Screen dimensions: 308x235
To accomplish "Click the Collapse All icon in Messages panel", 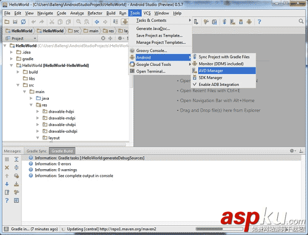I will pos(16,168).
